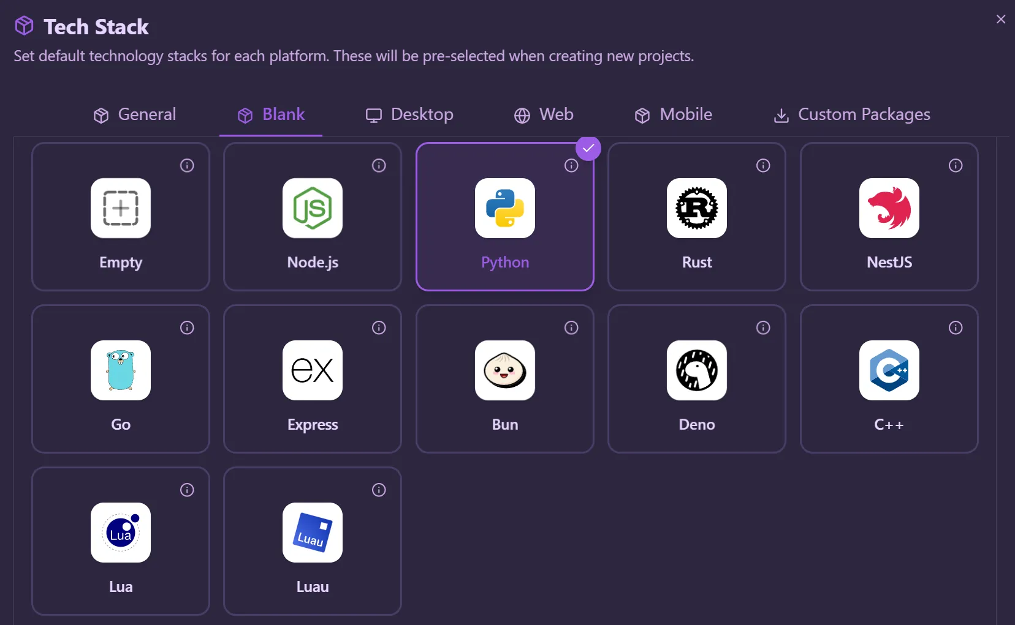
Task: Click the Python logo icon
Action: click(x=505, y=208)
